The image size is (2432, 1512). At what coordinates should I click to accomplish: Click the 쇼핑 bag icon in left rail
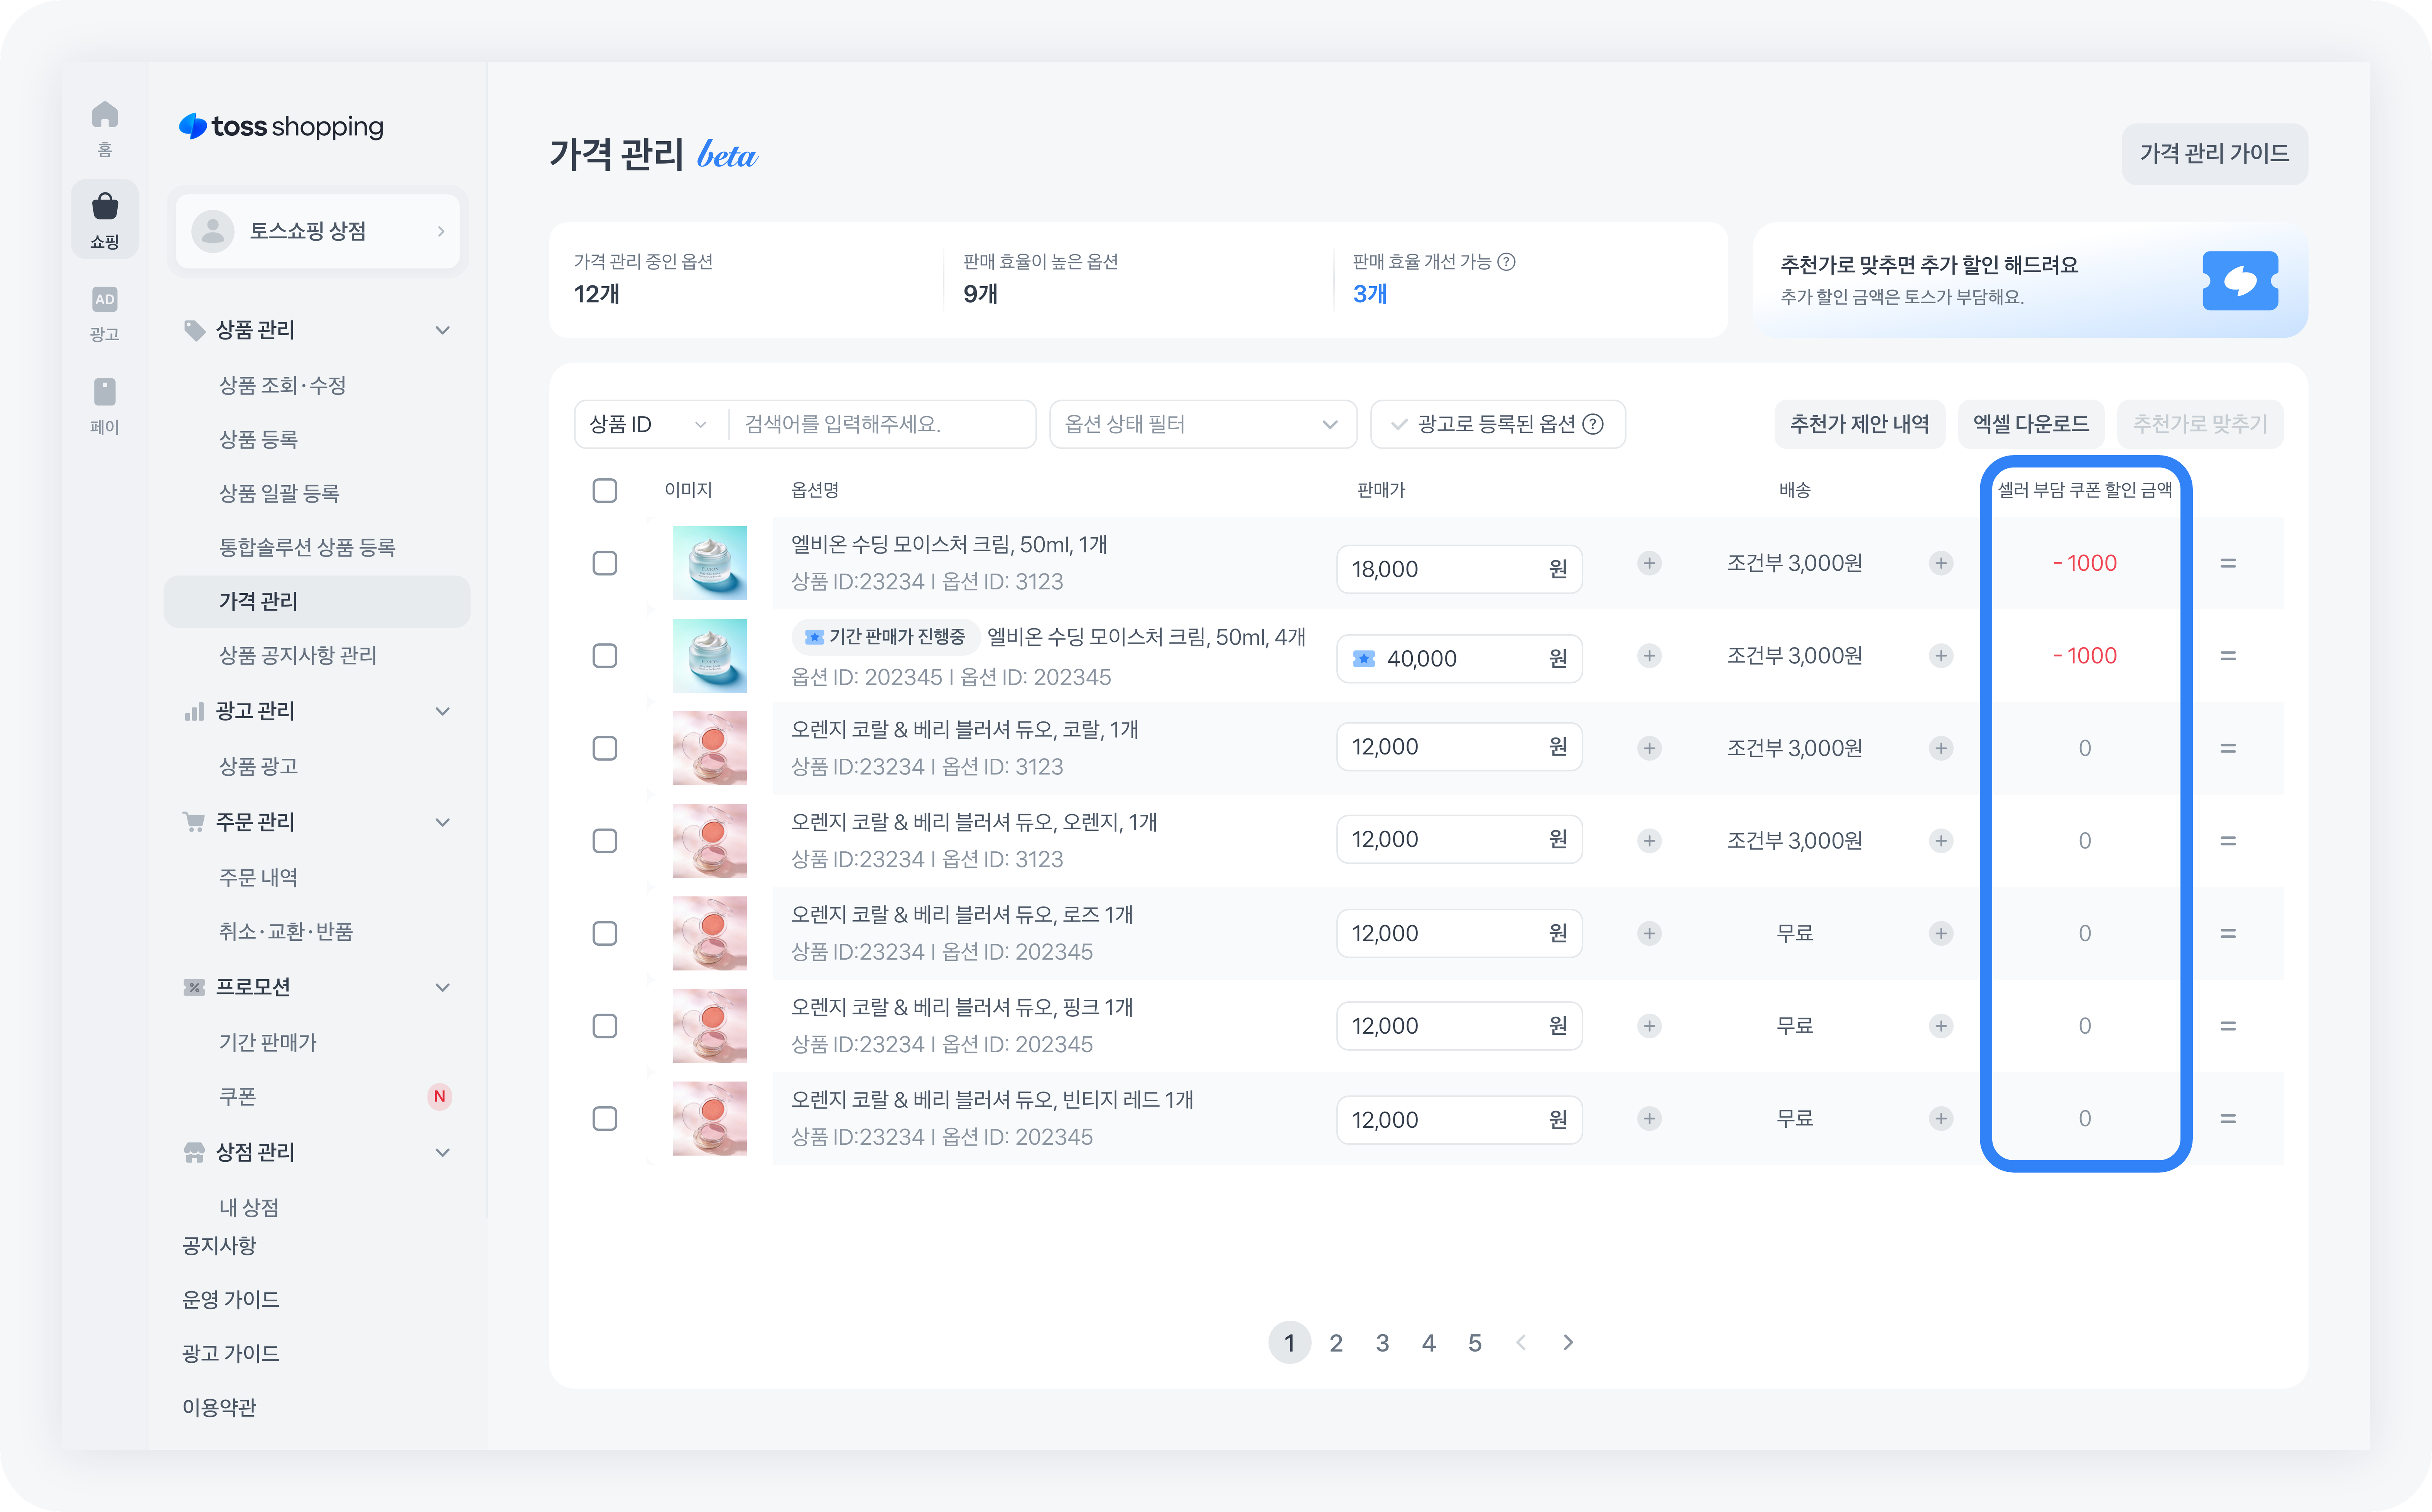[x=105, y=207]
